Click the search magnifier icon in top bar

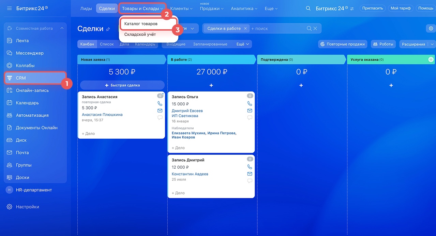click(x=308, y=9)
